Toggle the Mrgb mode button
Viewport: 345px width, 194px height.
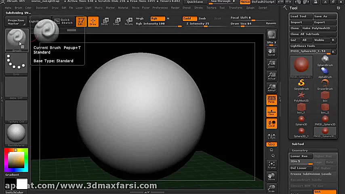[140, 19]
